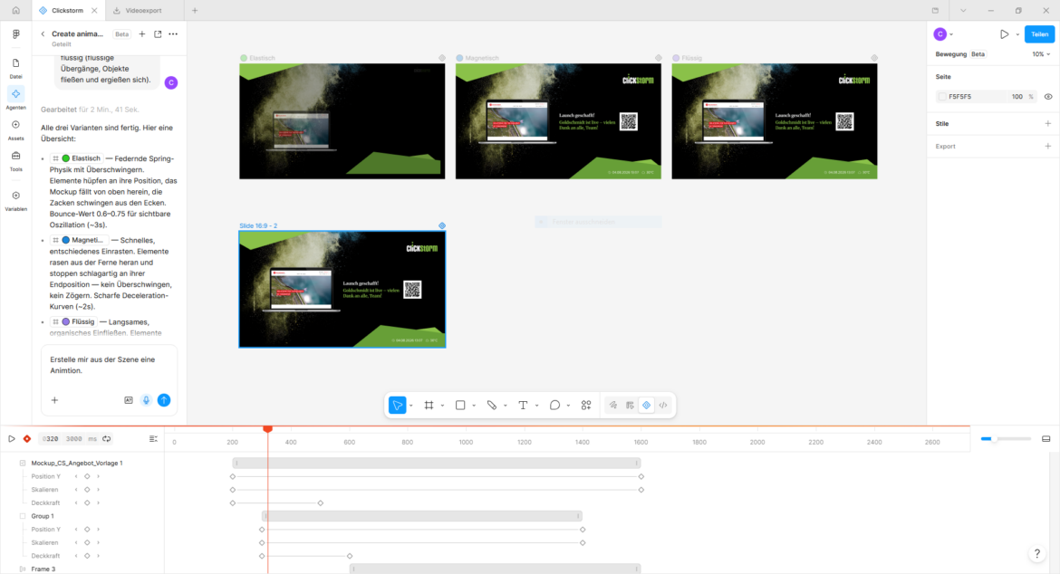Click the chat message input field
The width and height of the screenshot is (1060, 574).
point(109,366)
